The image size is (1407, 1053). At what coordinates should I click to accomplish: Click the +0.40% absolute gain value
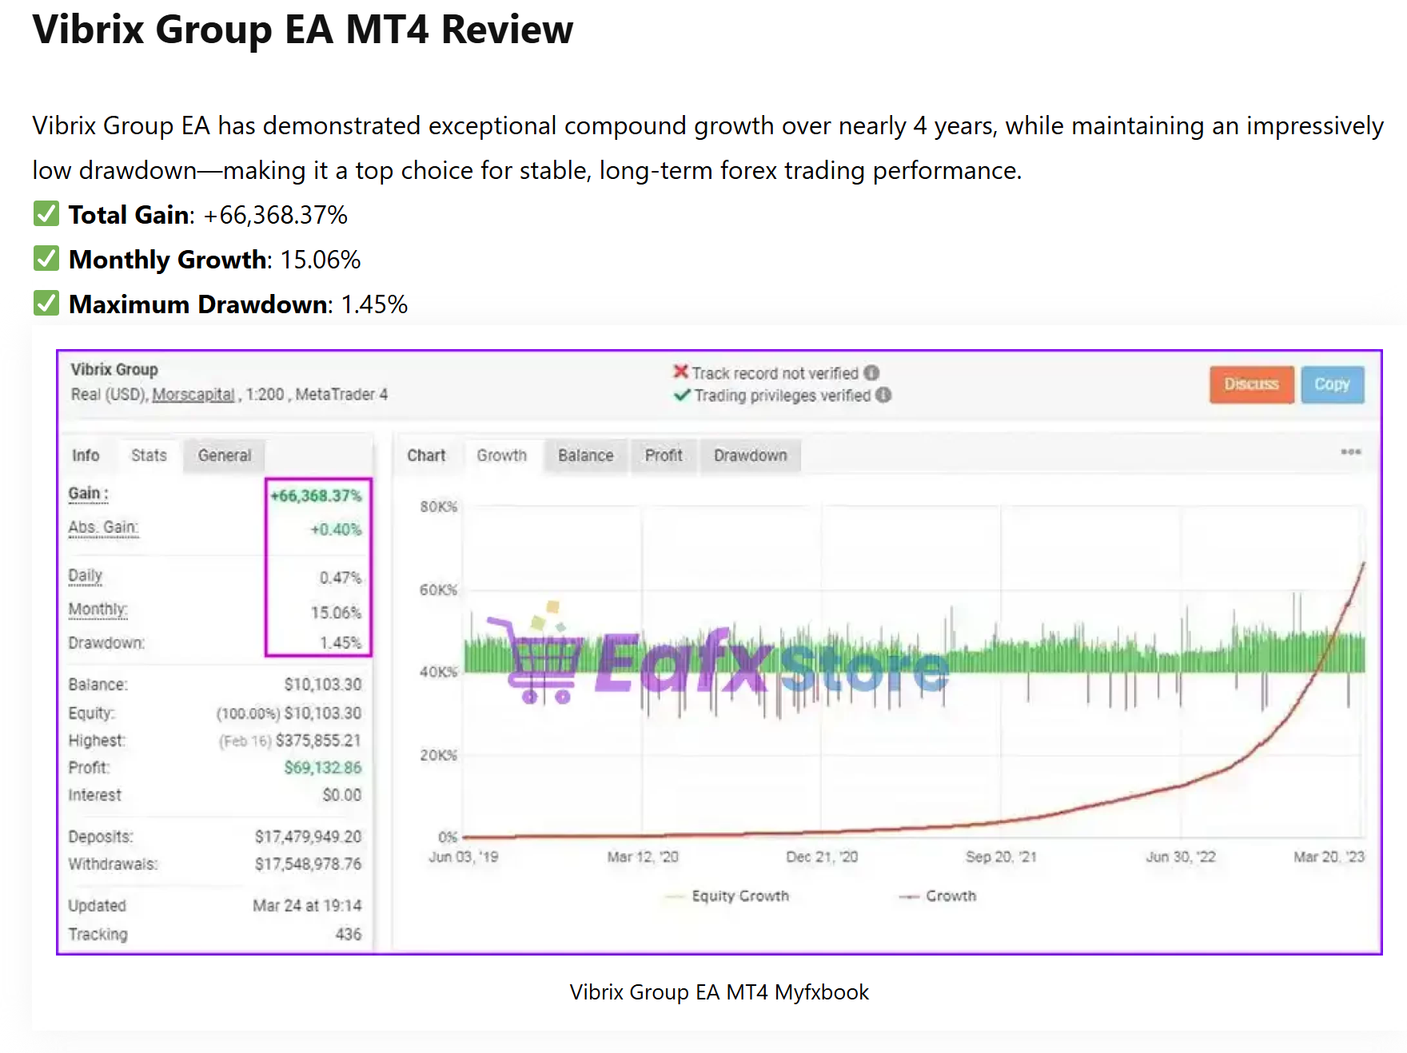click(x=336, y=530)
